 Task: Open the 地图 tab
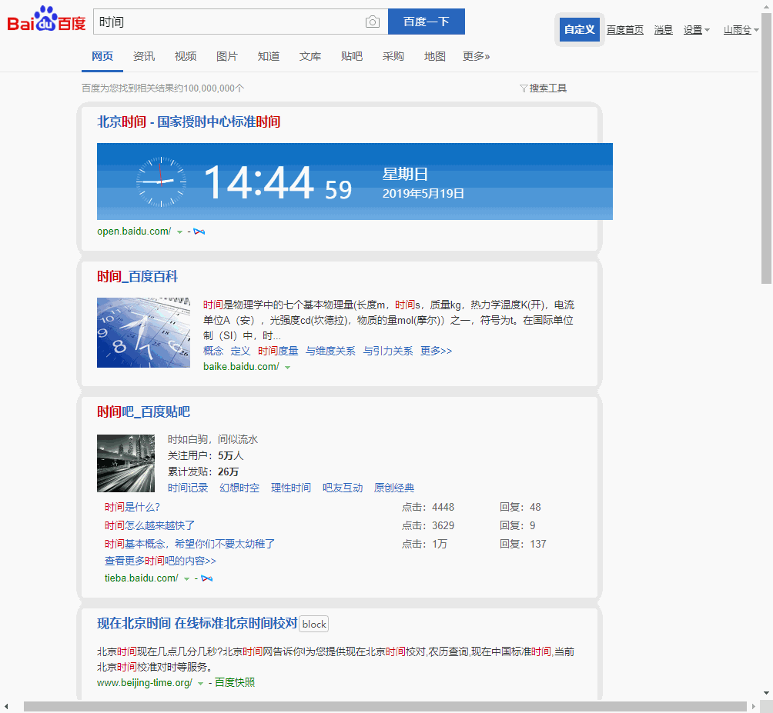[x=435, y=56]
